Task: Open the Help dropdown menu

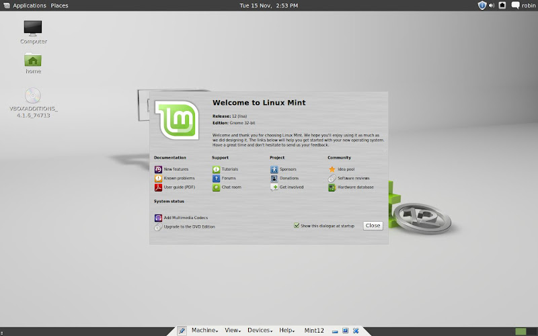Action: (287, 330)
